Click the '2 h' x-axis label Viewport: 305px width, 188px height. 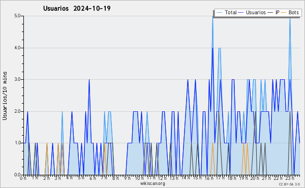46,178
